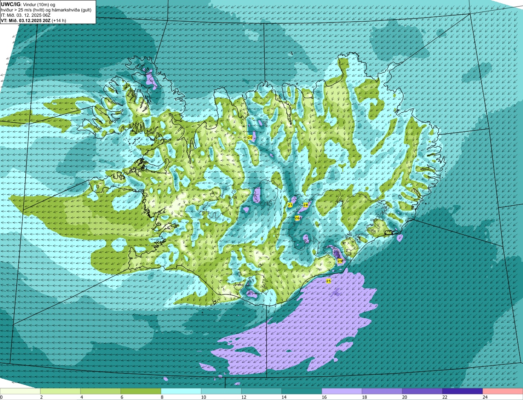
Task: Click the initial time 'IT: Mið. 03. 12. 2025 06Z'
Action: coord(26,15)
